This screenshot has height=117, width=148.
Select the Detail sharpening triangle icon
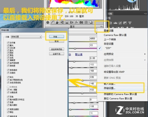(x=57, y=23)
